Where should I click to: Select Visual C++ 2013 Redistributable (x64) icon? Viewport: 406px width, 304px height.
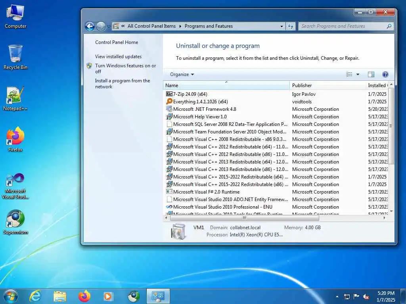coord(169,161)
